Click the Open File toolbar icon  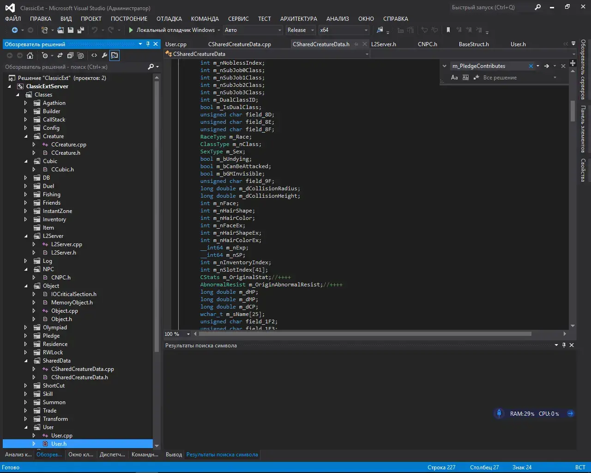point(61,30)
